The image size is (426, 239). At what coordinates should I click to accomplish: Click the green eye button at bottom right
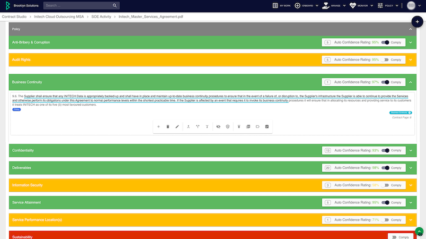[x=419, y=232]
